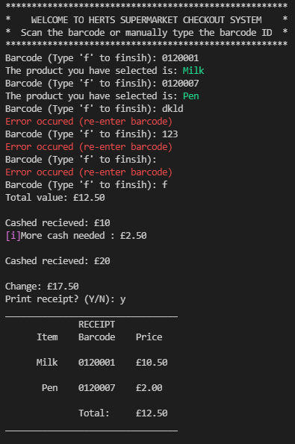Viewport: 295px width, 444px height.
Task: Click the receipt Total £12.50 amount
Action: pyautogui.click(x=152, y=413)
